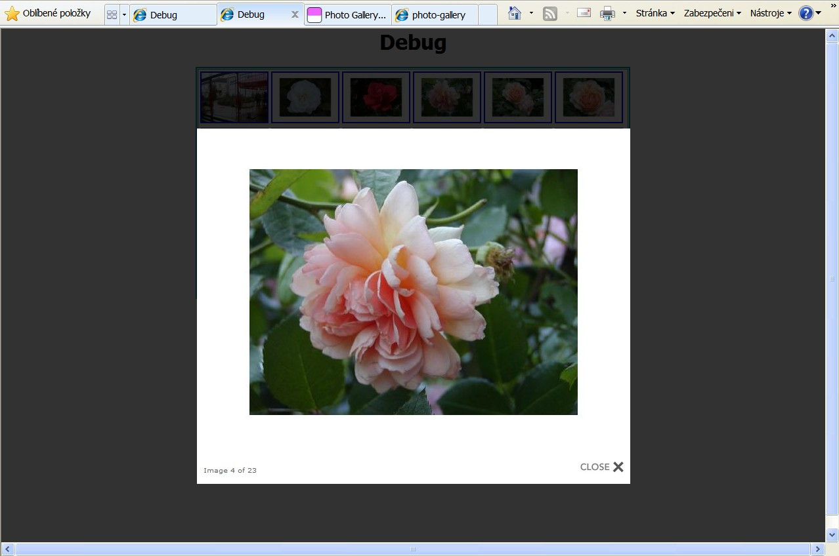Click the Debug page heading

tap(413, 42)
